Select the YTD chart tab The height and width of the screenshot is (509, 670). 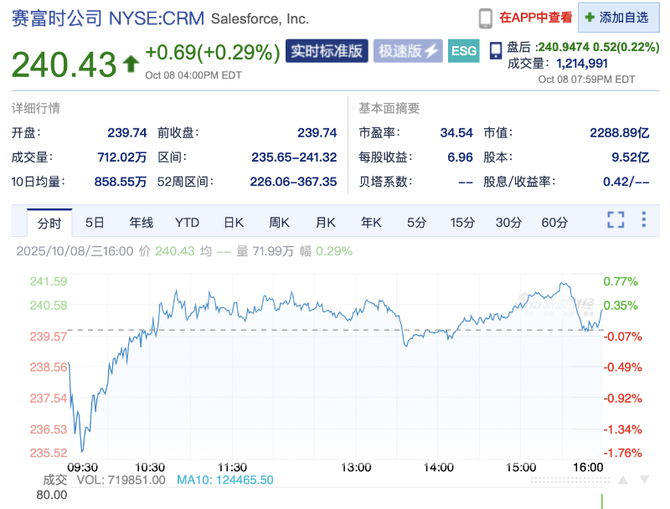point(187,223)
